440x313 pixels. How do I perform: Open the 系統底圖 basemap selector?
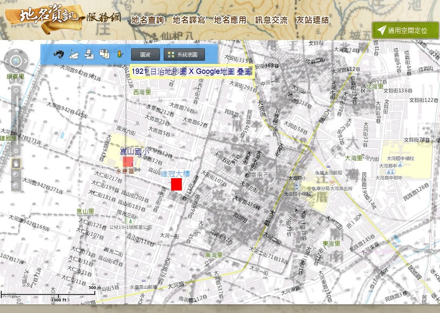tap(184, 54)
